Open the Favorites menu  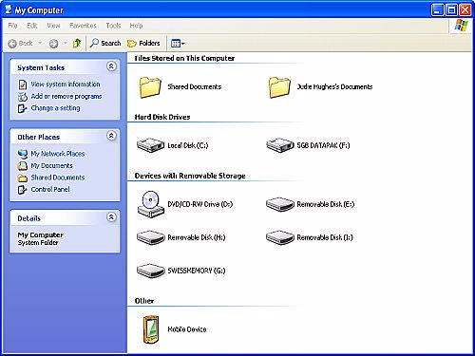pyautogui.click(x=83, y=26)
